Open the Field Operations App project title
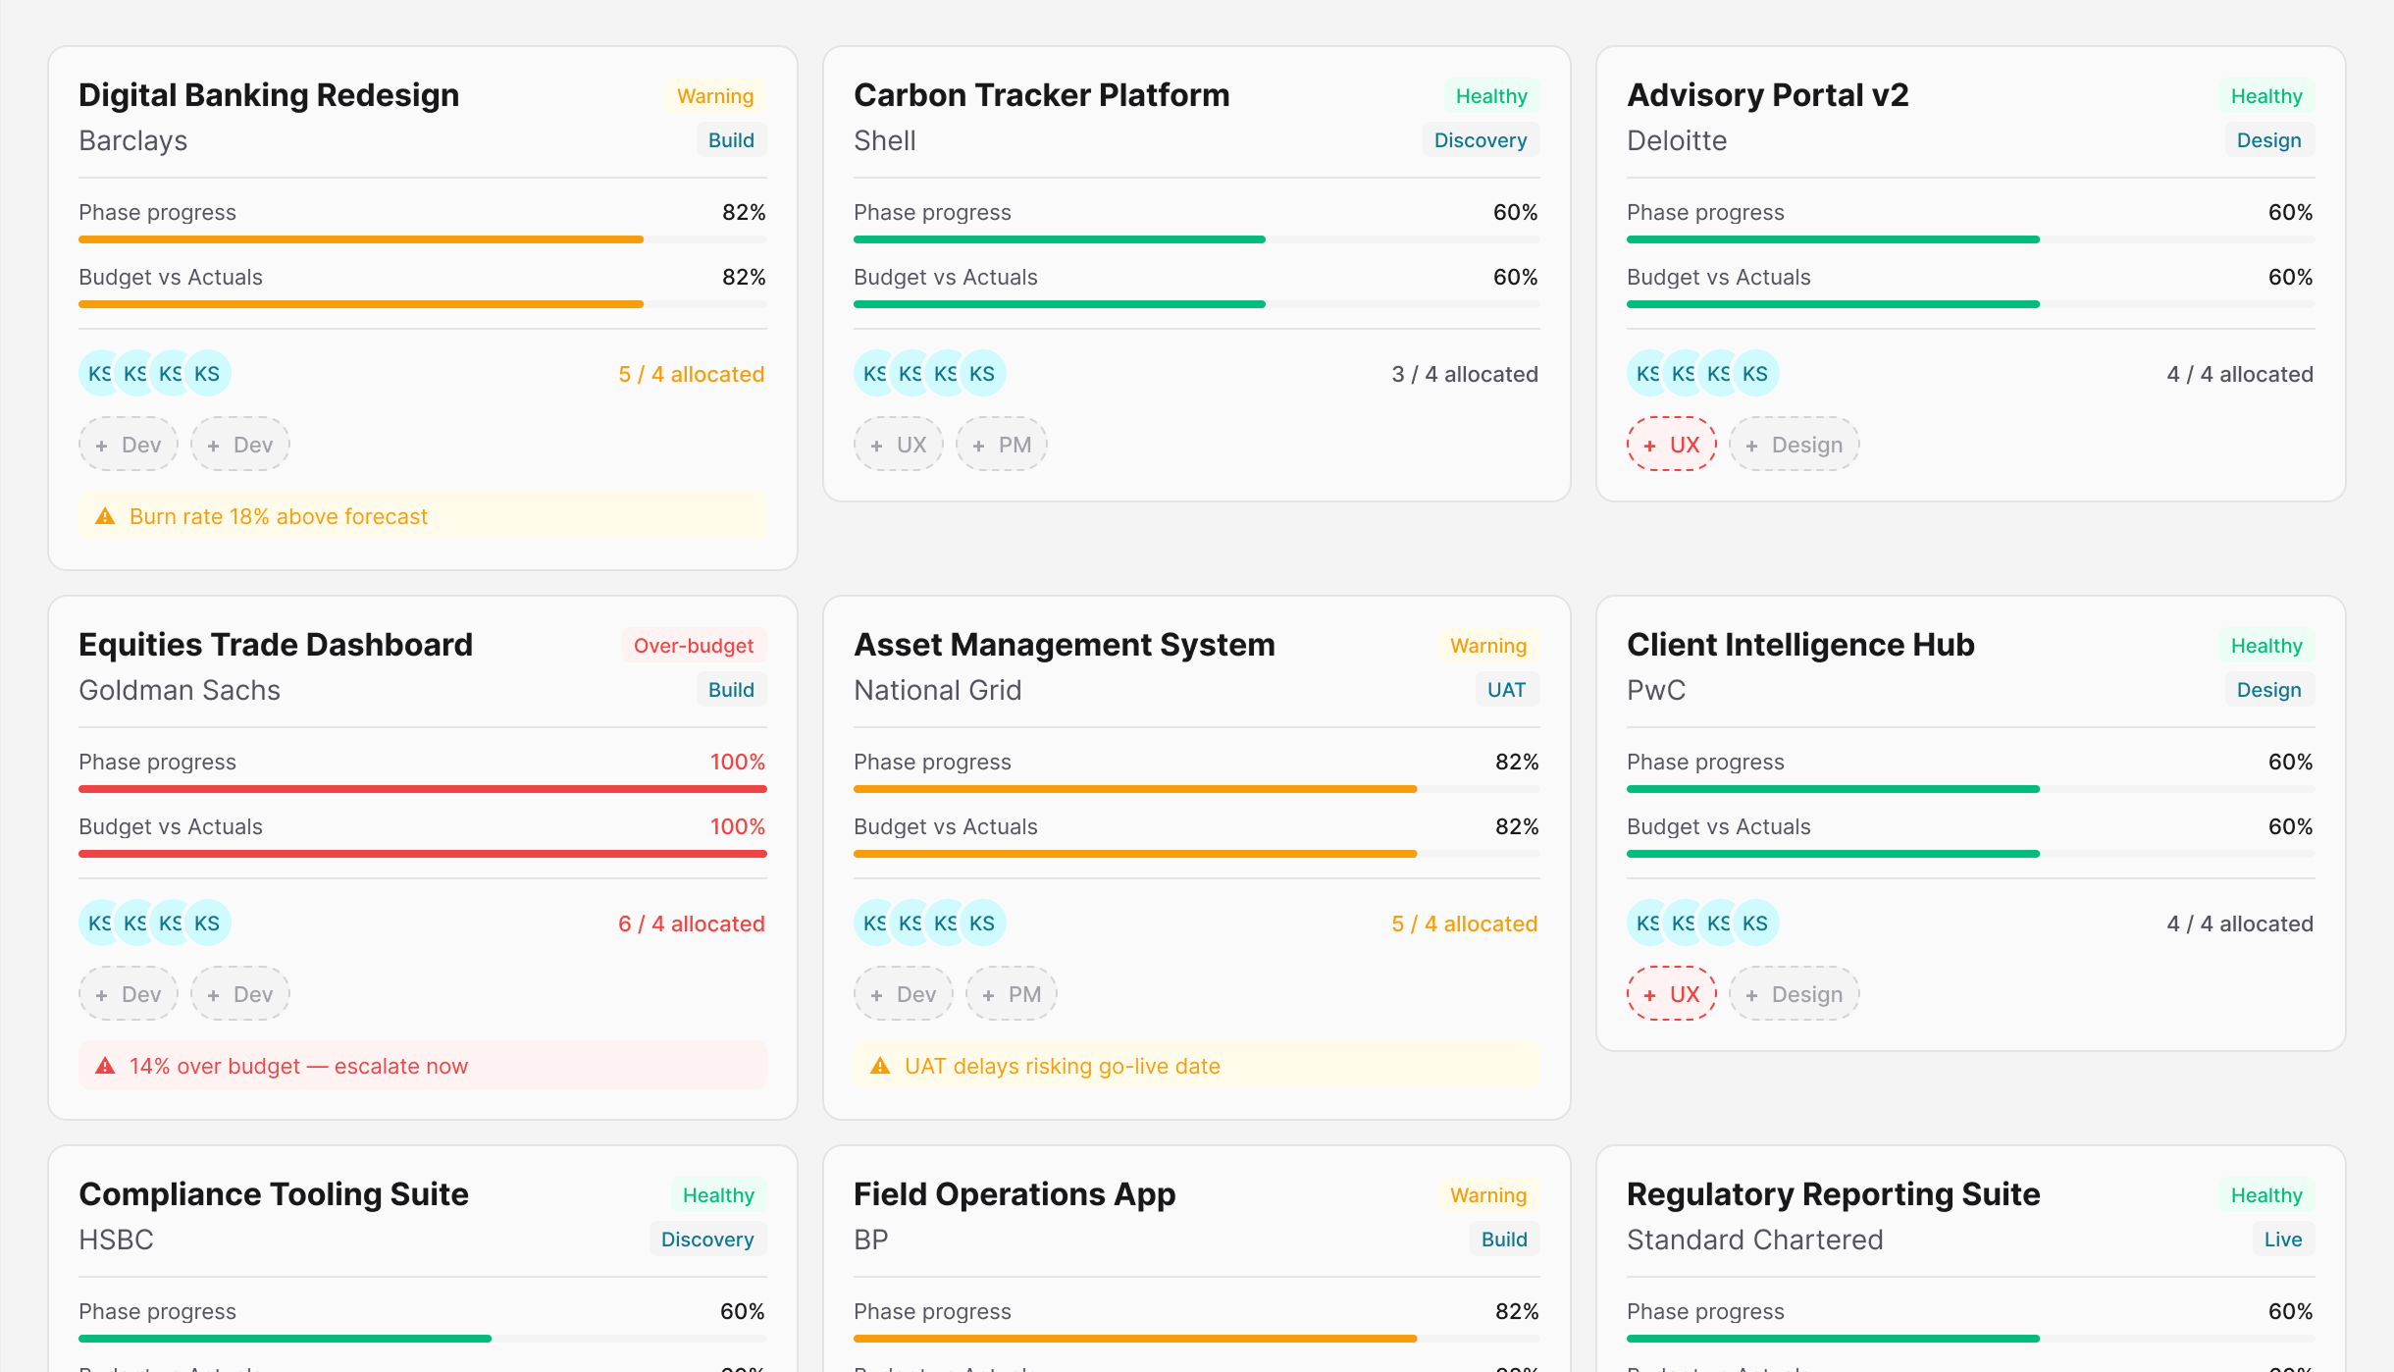The height and width of the screenshot is (1372, 2394). click(1015, 1194)
